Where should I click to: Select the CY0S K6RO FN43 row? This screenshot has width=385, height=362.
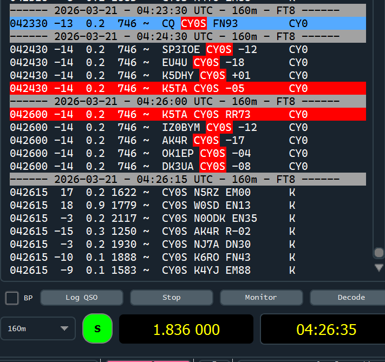(x=188, y=258)
